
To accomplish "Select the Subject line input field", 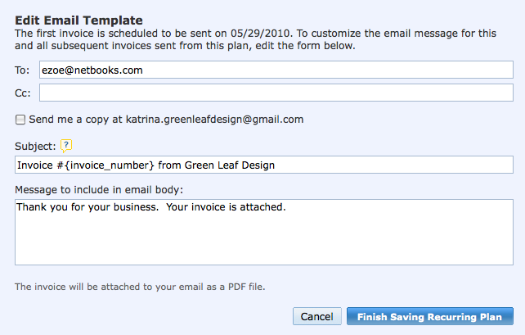I will click(264, 165).
